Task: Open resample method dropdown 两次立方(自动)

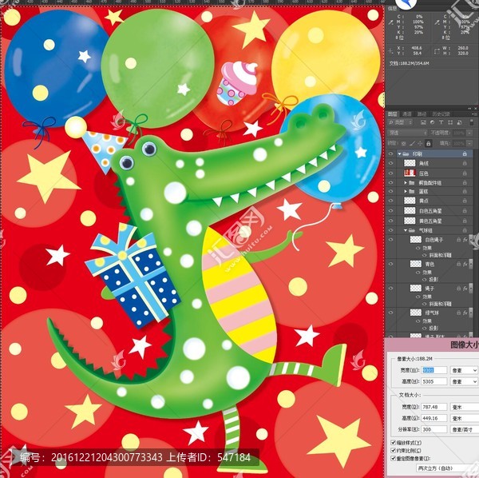Action: [x=447, y=468]
